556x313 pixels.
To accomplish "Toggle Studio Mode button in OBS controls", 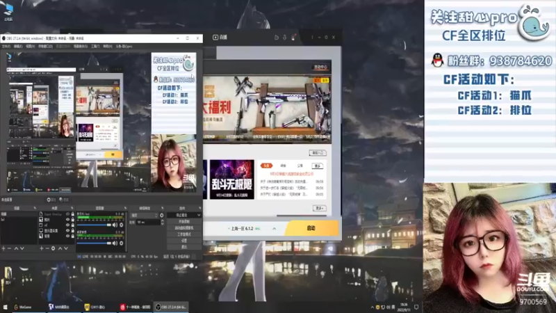I will (184, 234).
